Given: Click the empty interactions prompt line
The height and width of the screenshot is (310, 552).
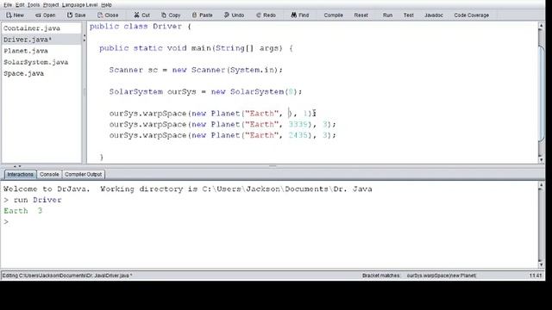Looking at the screenshot, I should pyautogui.click(x=6, y=221).
